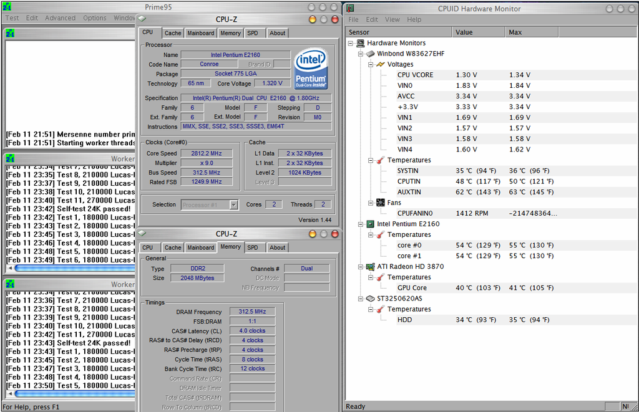Click the computer icon beside Hardware Monitors
The image size is (639, 412).
click(360, 43)
